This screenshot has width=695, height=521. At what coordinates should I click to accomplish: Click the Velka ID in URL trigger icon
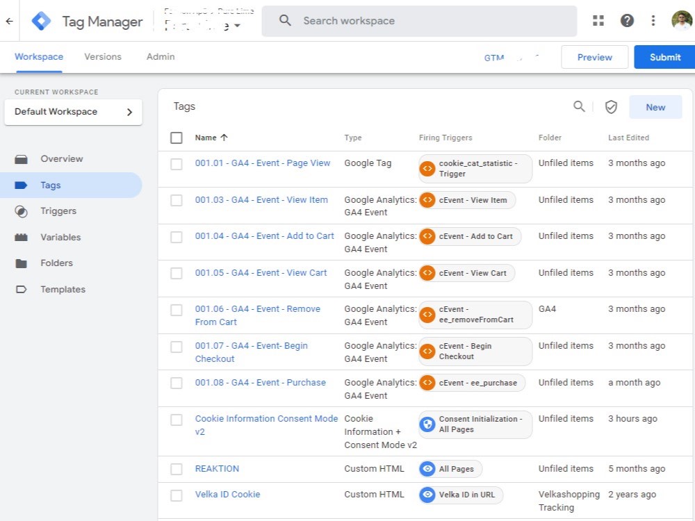point(427,495)
